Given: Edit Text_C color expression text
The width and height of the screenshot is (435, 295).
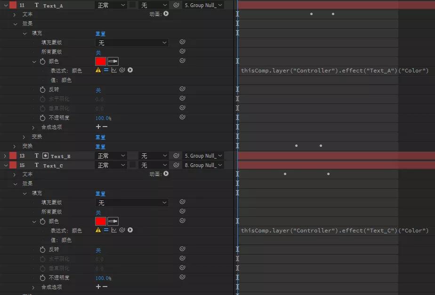Looking at the screenshot, I should coord(335,231).
